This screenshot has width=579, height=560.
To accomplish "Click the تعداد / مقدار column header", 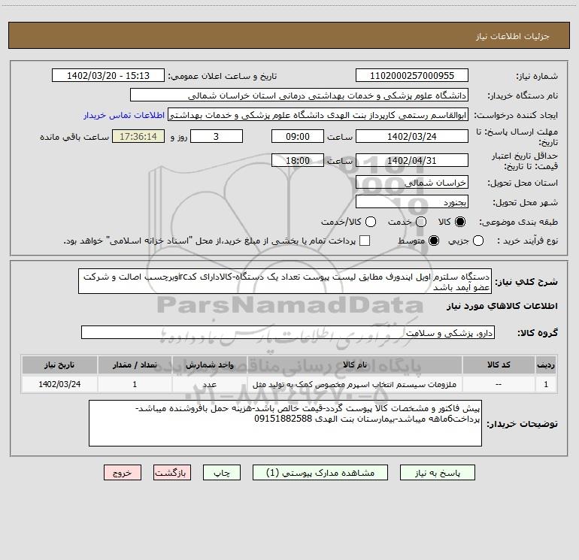I will 135,365.
